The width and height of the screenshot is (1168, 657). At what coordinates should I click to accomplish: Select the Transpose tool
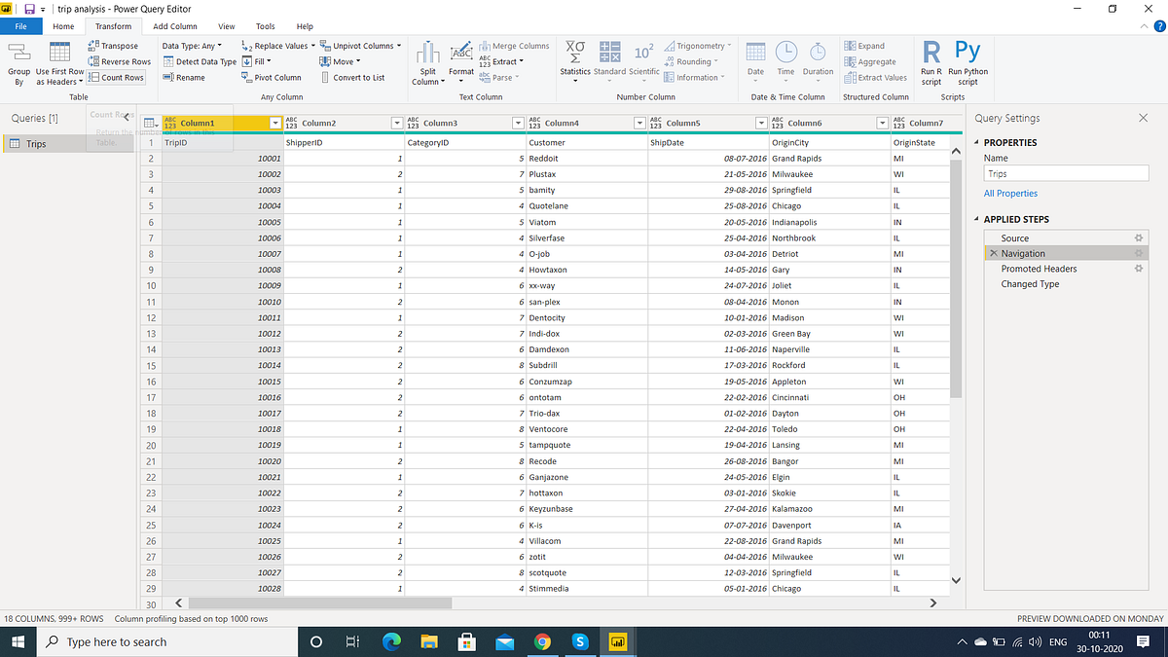[x=93, y=45]
